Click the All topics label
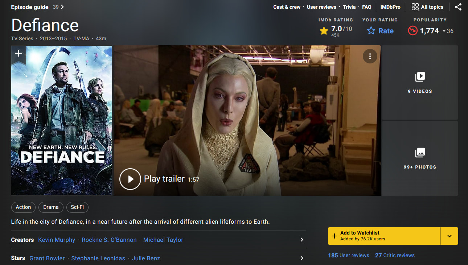468x265 pixels. point(432,7)
